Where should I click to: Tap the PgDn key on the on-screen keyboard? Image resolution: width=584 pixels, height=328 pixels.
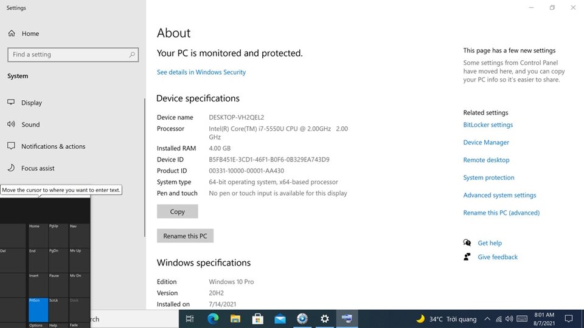point(58,261)
